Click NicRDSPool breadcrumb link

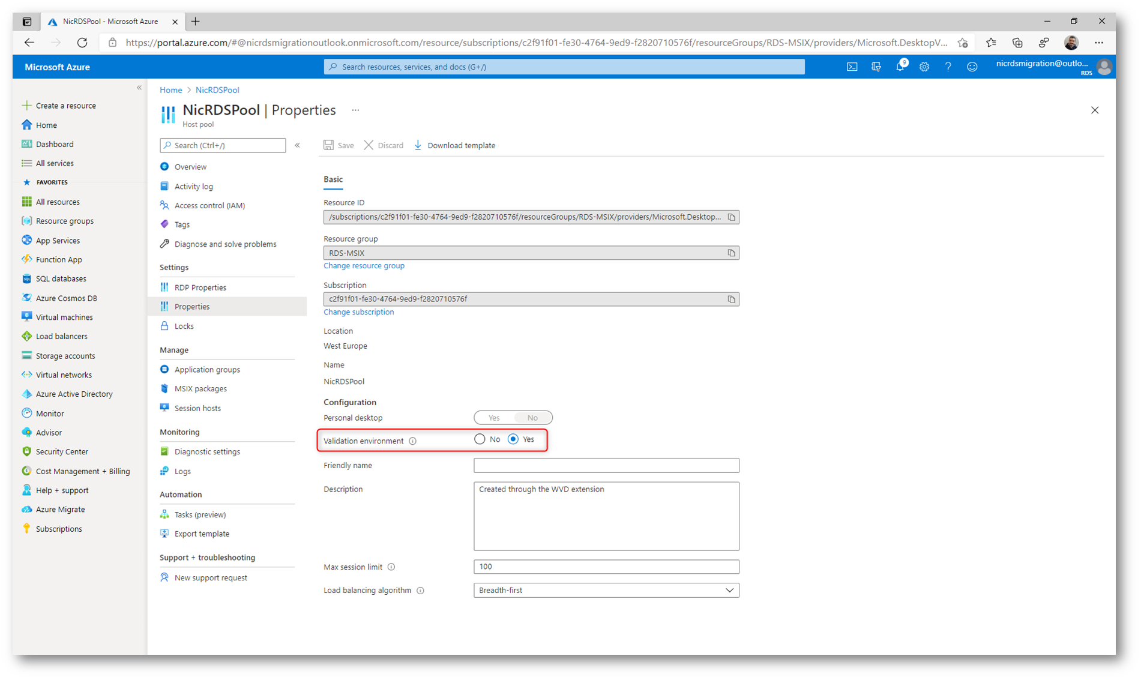pos(217,90)
